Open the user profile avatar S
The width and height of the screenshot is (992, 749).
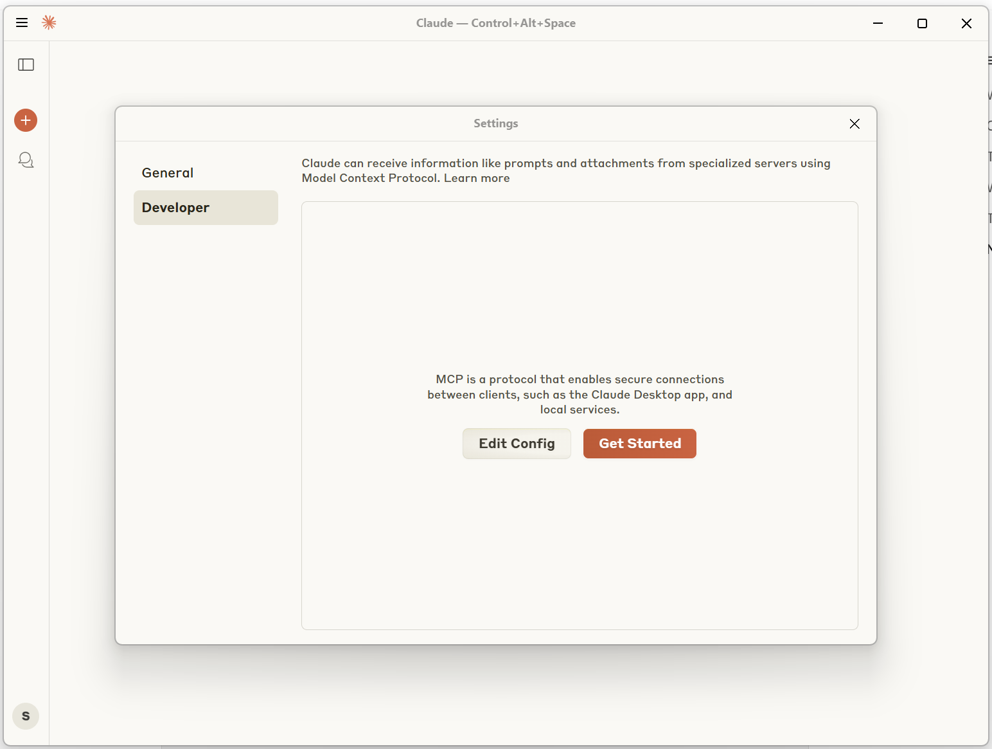click(x=26, y=716)
